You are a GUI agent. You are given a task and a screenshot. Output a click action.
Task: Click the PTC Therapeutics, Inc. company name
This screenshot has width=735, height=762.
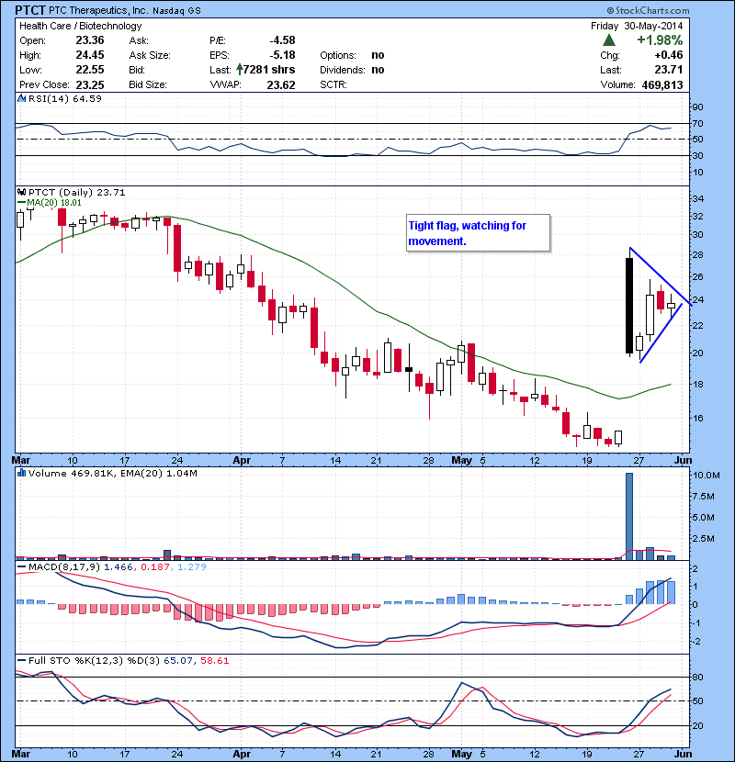[x=98, y=10]
